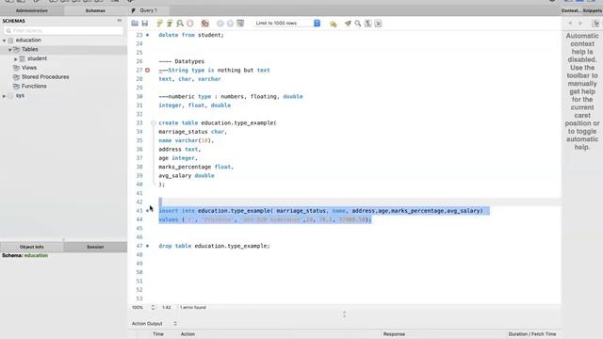Click the Duration / Fetch Time column header
The width and height of the screenshot is (603, 339).
pos(532,334)
